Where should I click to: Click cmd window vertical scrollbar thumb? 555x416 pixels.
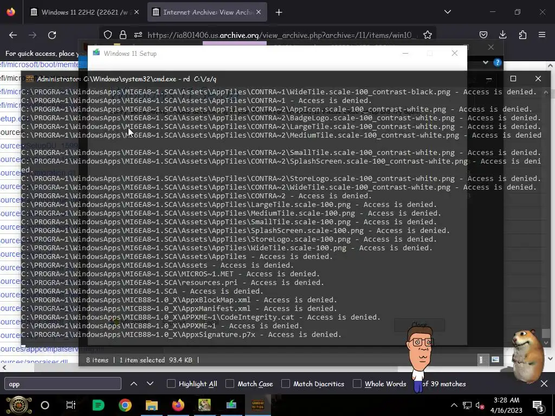(546, 333)
